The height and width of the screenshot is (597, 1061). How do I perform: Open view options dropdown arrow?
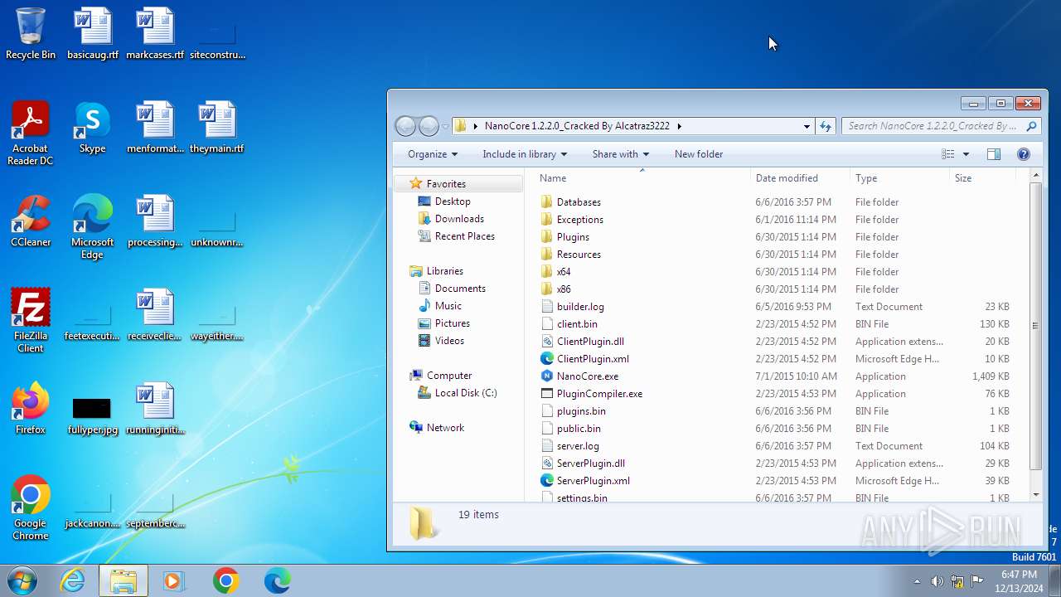(966, 154)
